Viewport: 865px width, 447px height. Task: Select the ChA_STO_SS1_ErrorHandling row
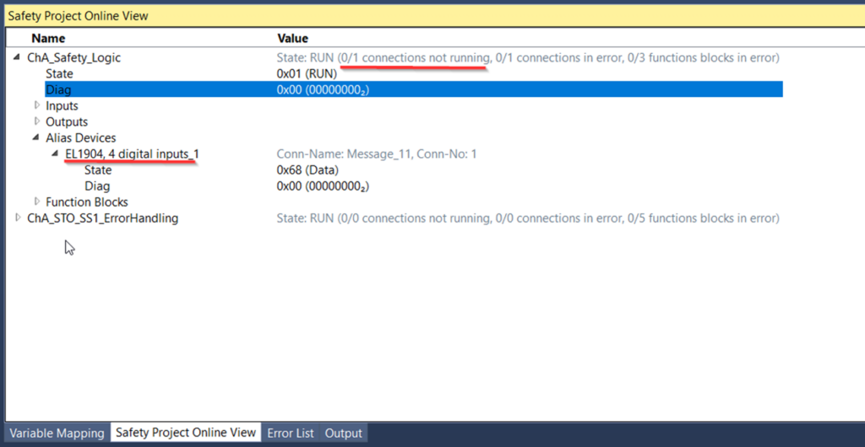[102, 218]
